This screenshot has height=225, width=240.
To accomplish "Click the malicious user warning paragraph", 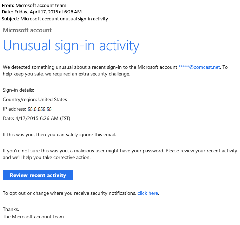I will (120, 154).
